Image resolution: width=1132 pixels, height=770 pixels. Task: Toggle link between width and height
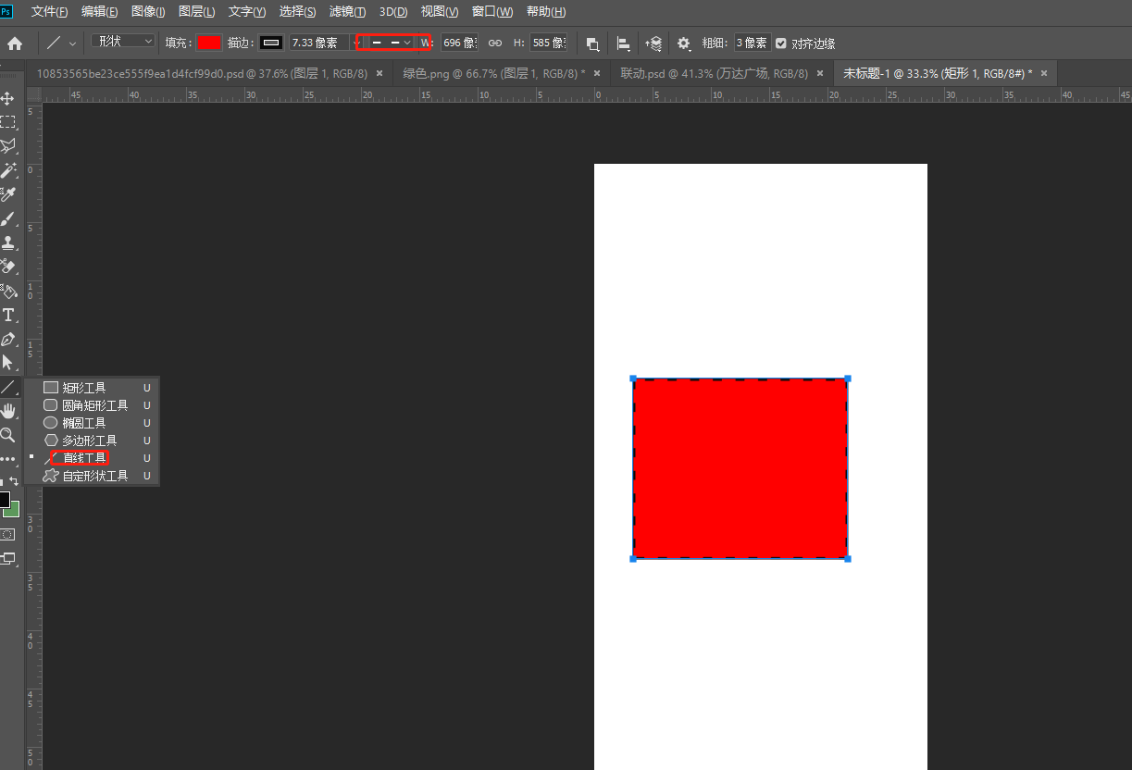(495, 43)
